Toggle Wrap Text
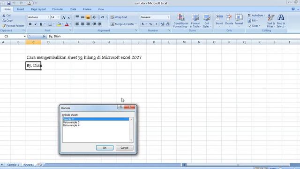This screenshot has width=300, height=169. [119, 17]
